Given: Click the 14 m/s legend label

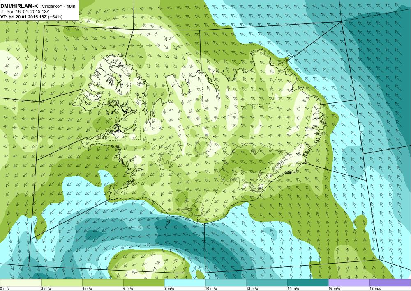Looking at the screenshot, I should coord(293,289).
